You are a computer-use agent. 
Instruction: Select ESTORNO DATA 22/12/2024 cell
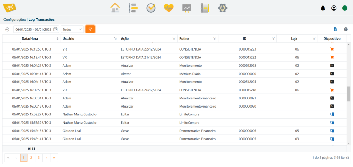coord(141,49)
